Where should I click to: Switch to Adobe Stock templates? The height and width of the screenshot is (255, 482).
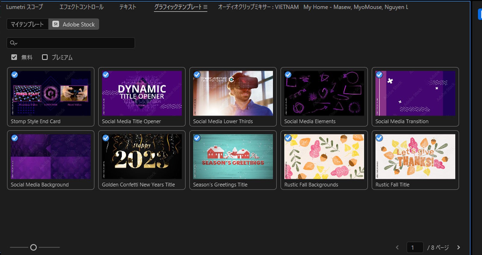(74, 24)
